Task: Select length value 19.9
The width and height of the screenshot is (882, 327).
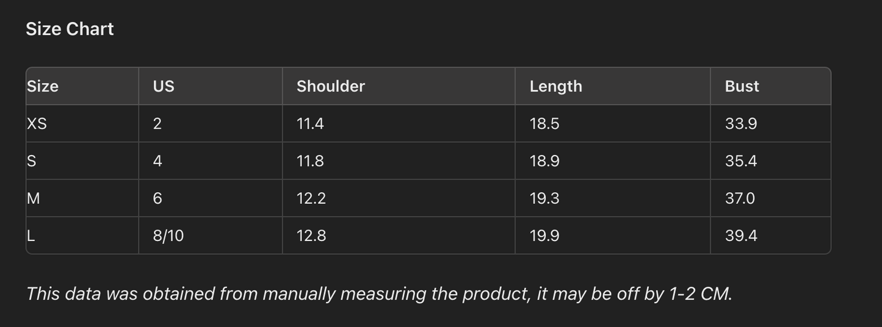Action: click(x=544, y=235)
